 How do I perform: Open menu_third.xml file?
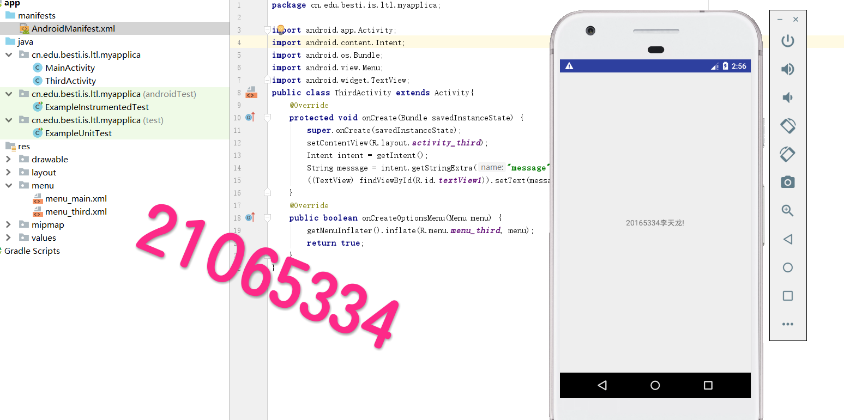coord(76,211)
